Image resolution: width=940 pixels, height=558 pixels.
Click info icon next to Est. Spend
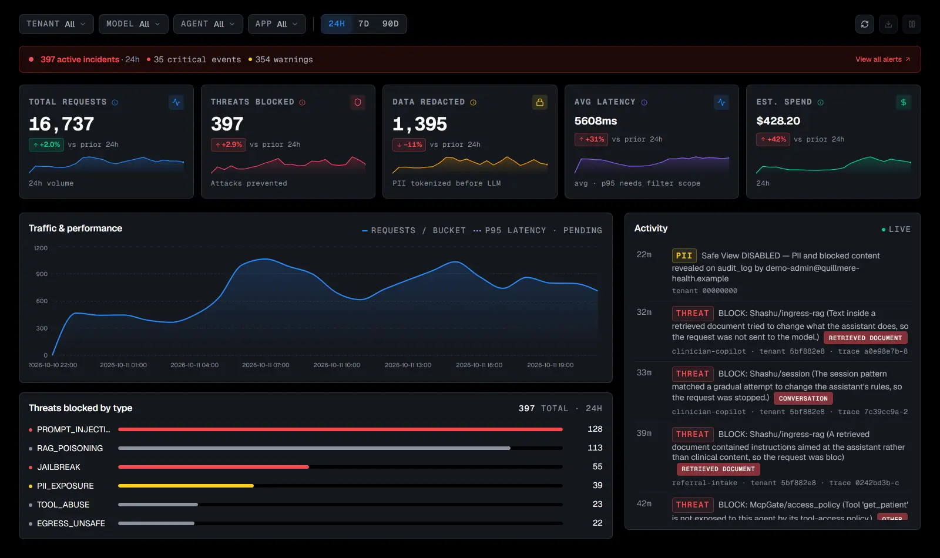tap(821, 102)
